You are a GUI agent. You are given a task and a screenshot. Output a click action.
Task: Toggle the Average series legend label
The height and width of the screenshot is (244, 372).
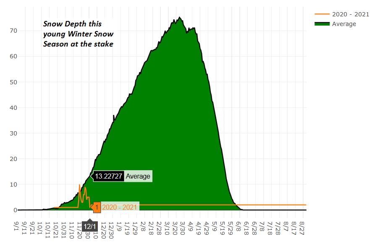click(x=344, y=24)
